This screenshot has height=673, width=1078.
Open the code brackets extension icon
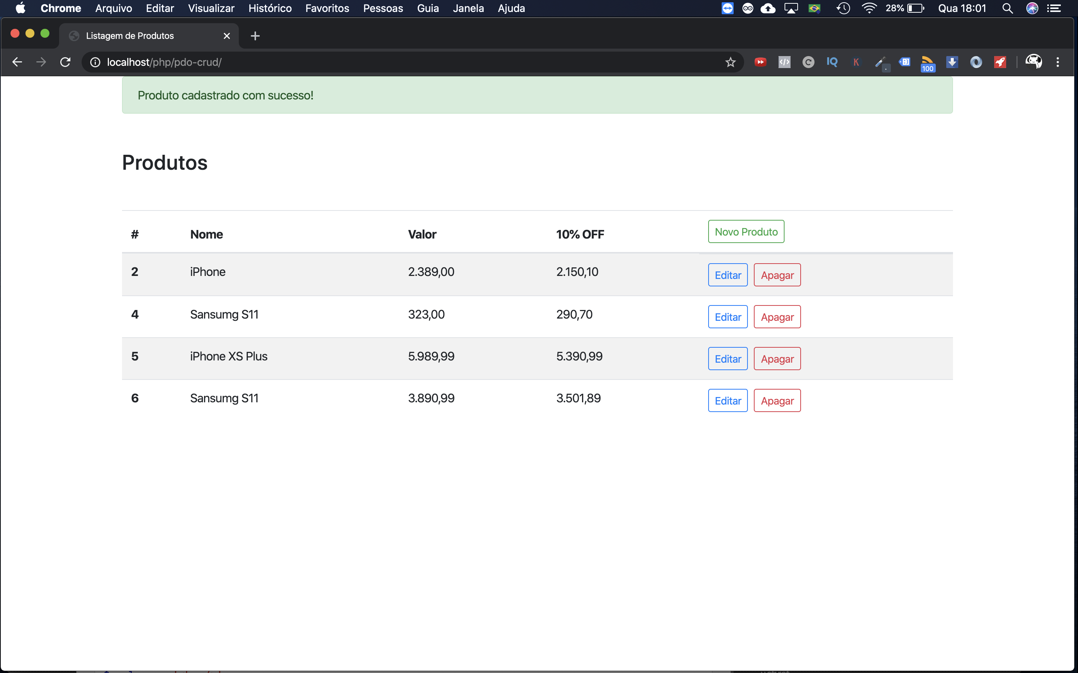point(784,62)
